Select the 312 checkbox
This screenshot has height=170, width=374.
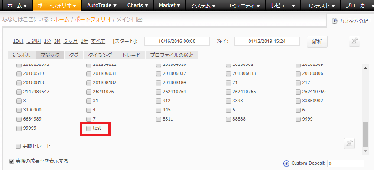tap(159, 101)
